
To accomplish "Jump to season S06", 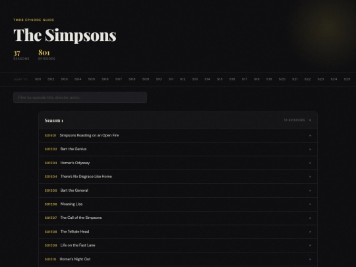I will click(105, 79).
